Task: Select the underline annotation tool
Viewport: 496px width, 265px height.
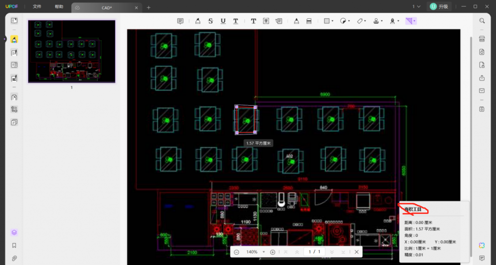Action: click(223, 21)
